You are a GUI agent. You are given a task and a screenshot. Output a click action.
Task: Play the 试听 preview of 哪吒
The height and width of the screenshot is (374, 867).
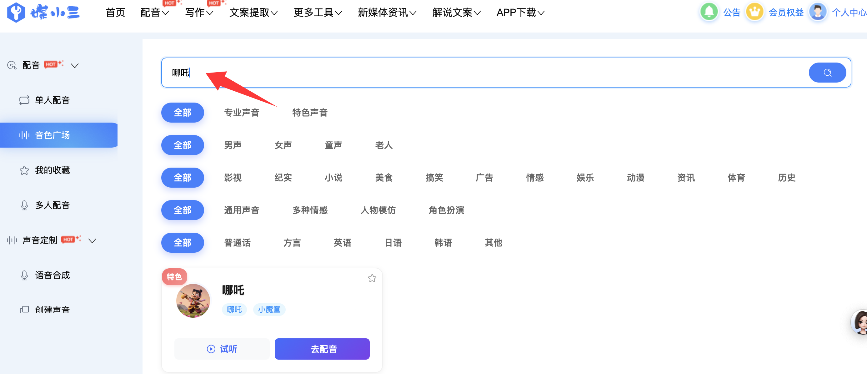coord(222,349)
